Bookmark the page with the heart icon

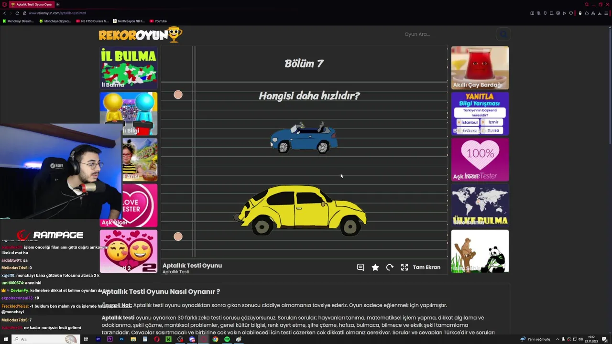(x=571, y=13)
